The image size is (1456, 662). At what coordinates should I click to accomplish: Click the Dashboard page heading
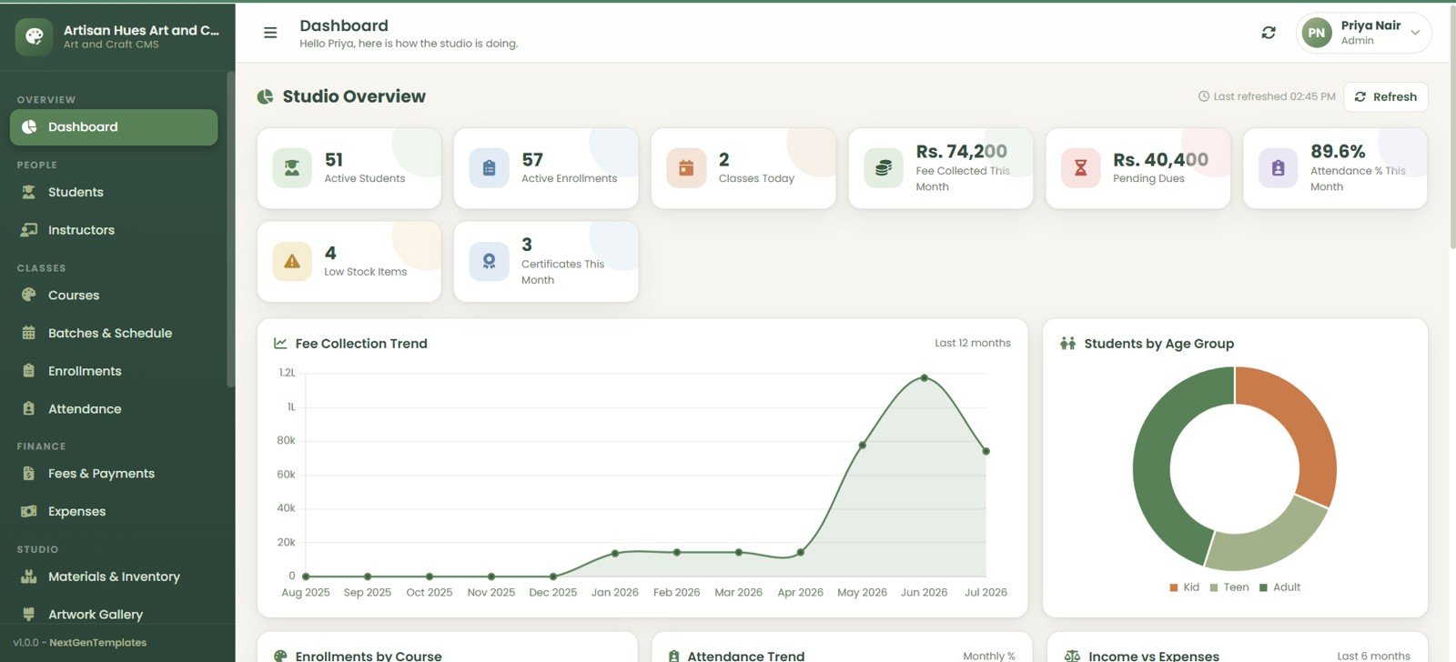[x=344, y=25]
